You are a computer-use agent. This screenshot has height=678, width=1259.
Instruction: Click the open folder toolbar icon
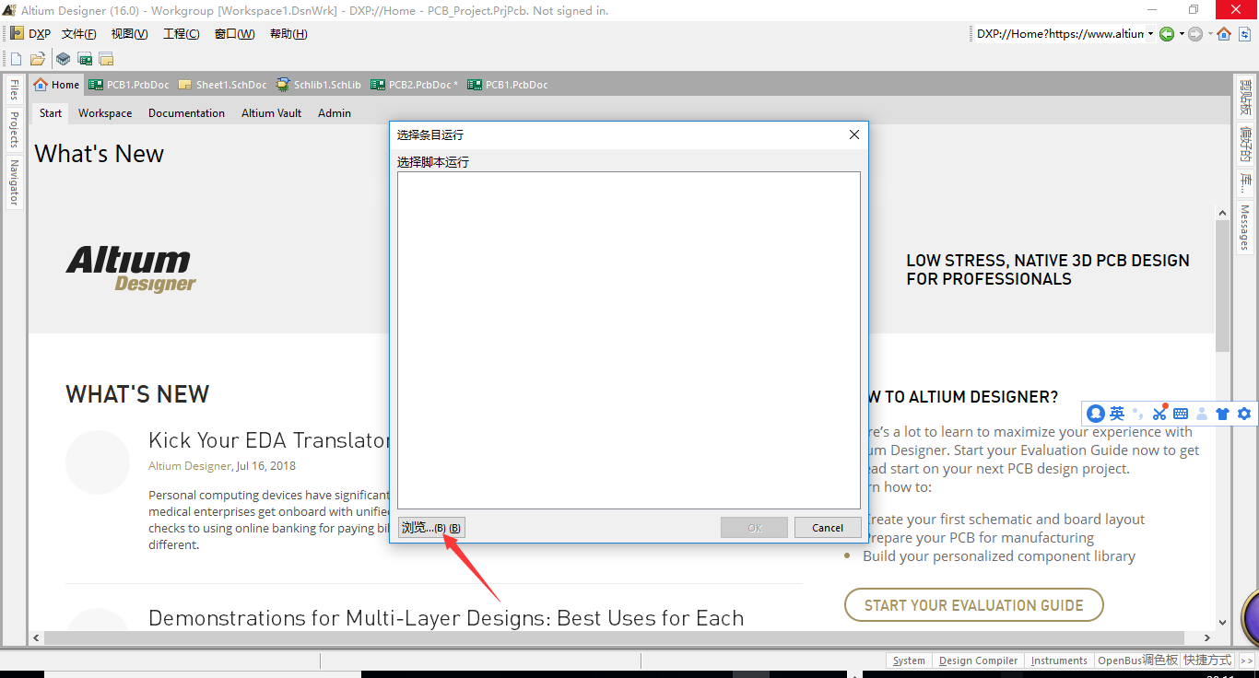pos(38,59)
